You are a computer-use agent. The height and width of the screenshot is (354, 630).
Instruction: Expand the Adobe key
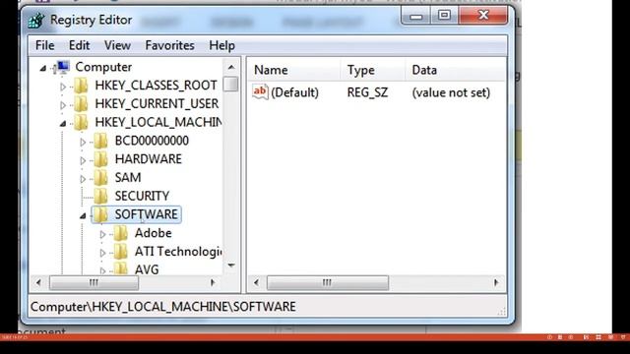pyautogui.click(x=102, y=234)
